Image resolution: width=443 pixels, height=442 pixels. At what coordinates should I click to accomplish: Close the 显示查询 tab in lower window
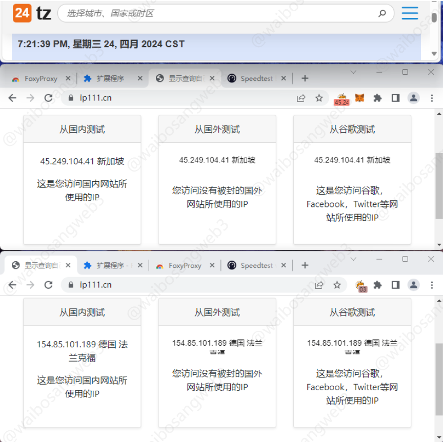coord(68,265)
